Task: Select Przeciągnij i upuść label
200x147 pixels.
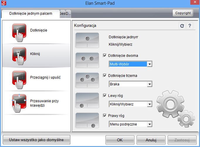Action: coord(45,77)
